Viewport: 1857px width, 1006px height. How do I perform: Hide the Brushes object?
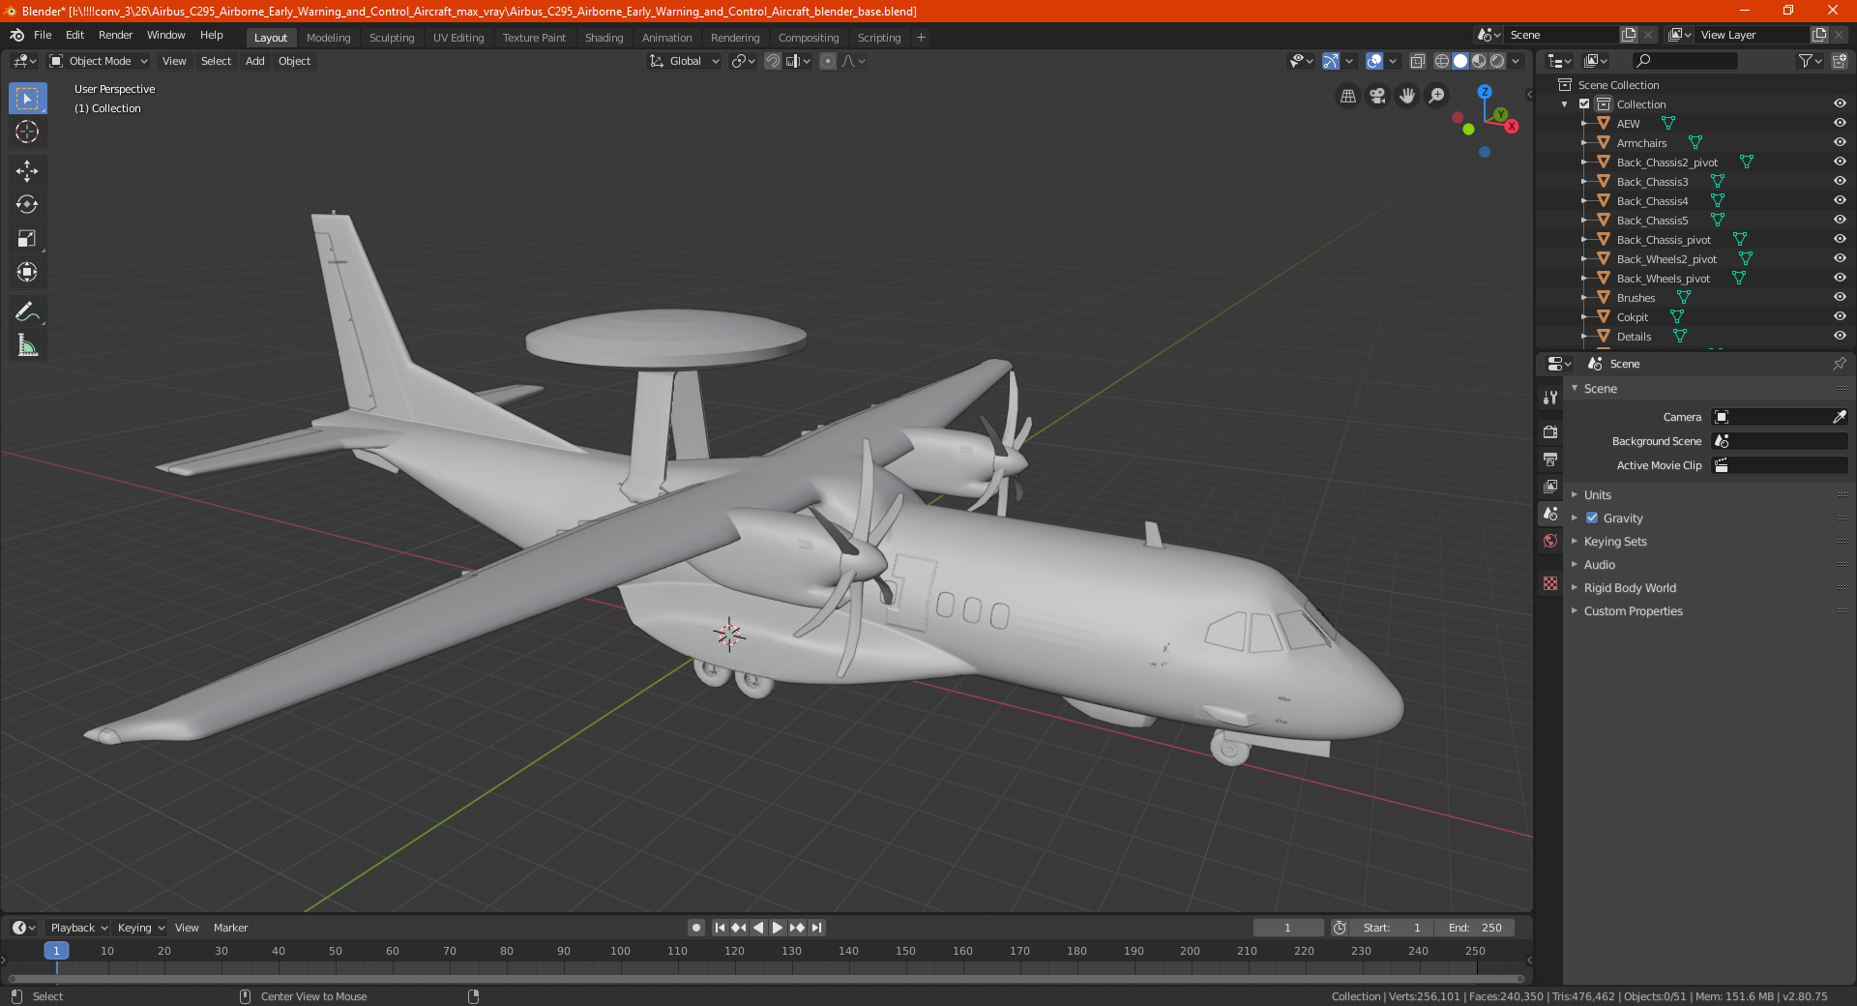coord(1840,297)
